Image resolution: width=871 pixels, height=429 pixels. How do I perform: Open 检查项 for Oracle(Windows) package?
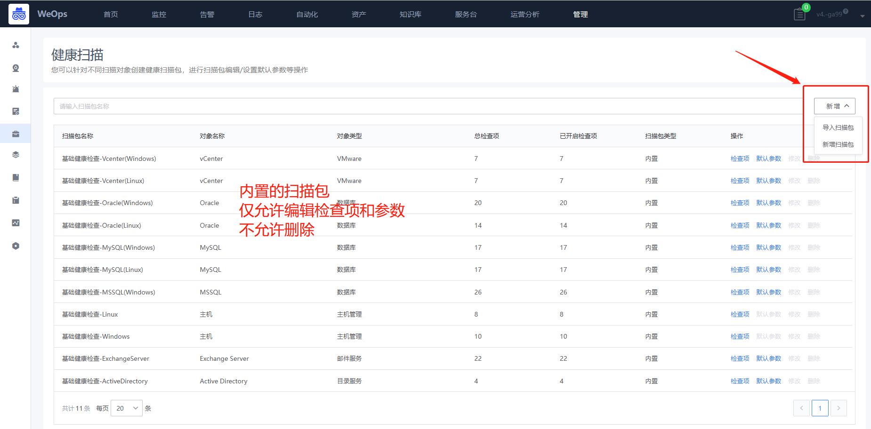pyautogui.click(x=740, y=203)
